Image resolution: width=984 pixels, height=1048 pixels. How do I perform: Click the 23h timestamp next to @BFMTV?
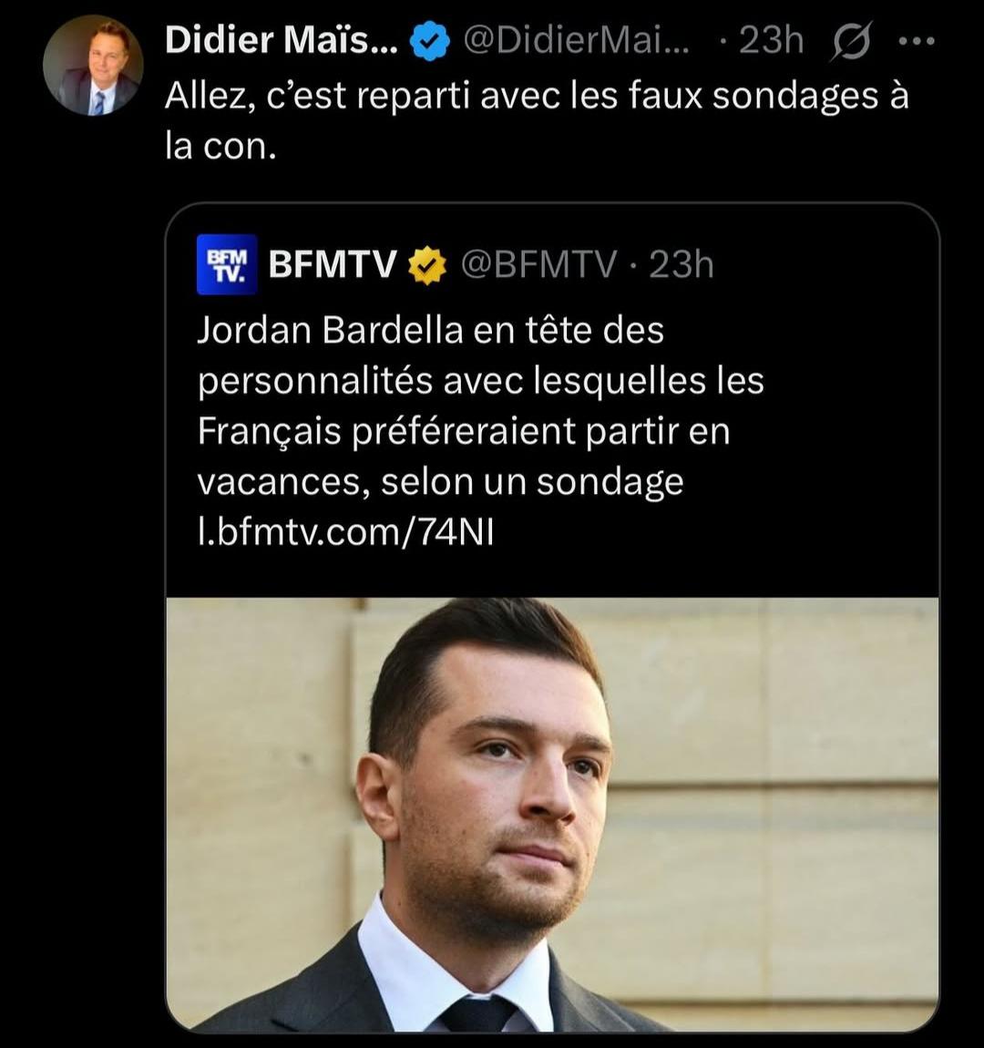click(x=682, y=264)
